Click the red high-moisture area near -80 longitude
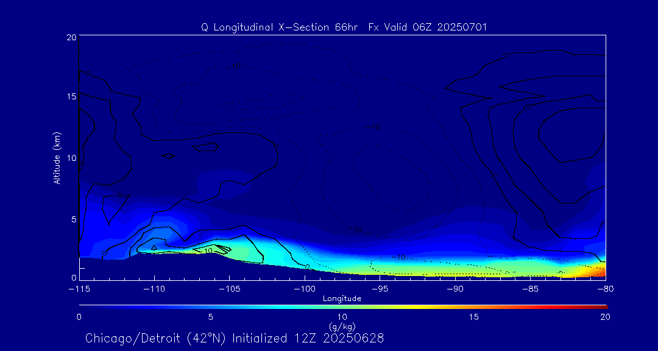The width and height of the screenshot is (658, 351). [x=598, y=272]
